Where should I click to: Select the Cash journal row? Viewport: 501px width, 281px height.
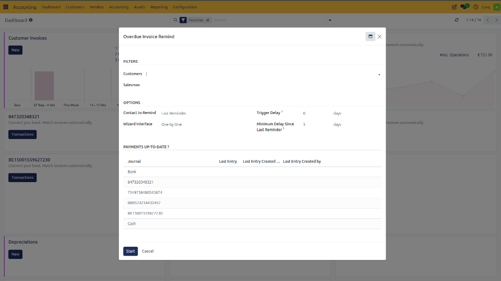click(x=252, y=224)
